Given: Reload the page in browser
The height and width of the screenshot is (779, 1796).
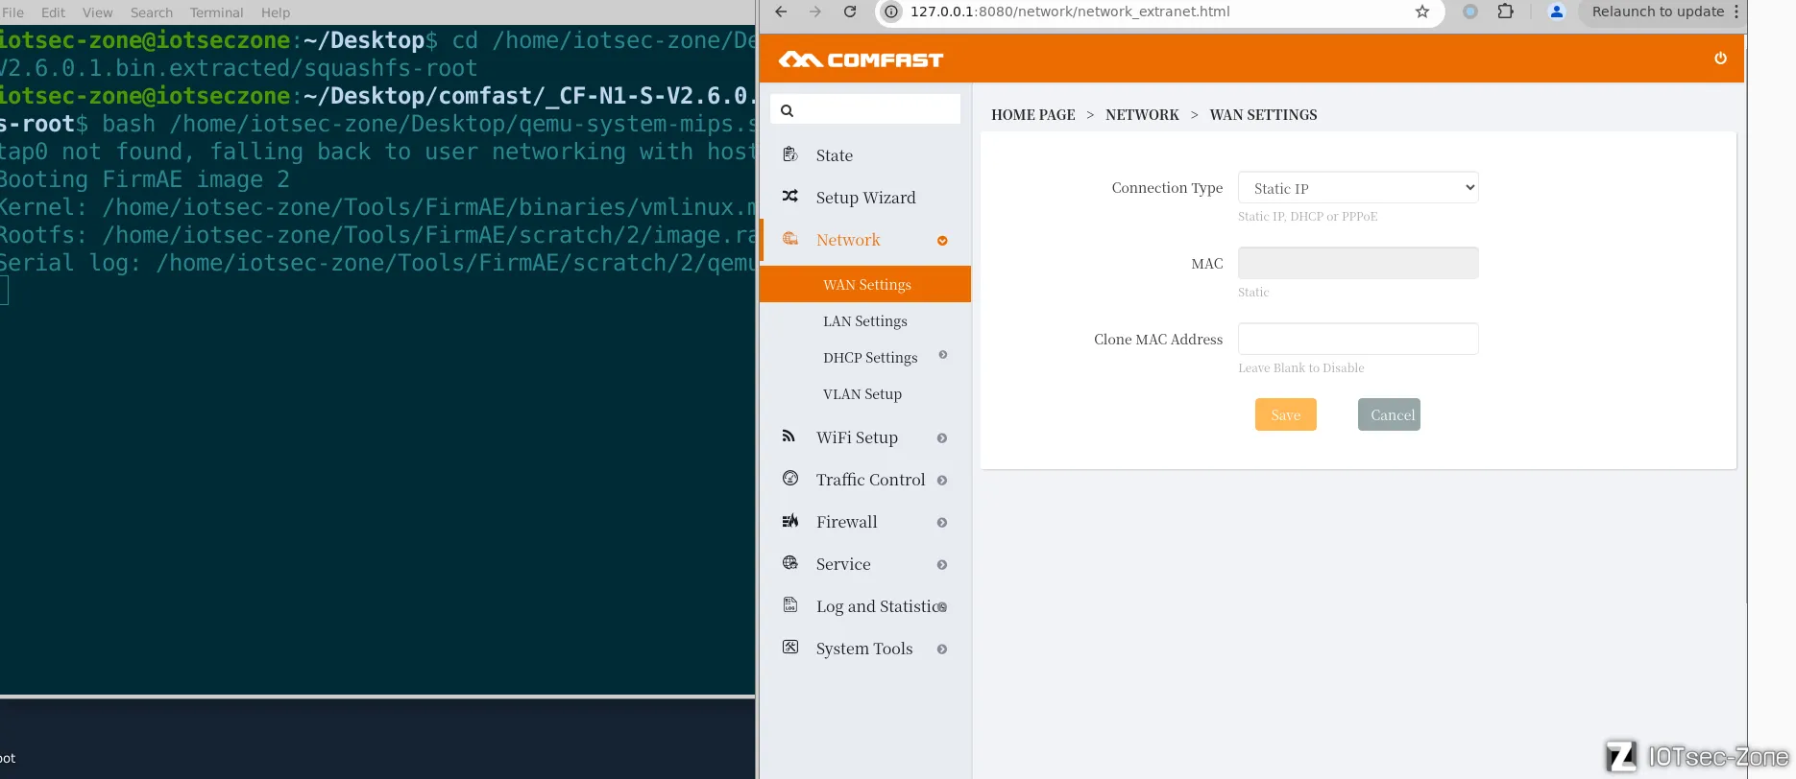Looking at the screenshot, I should click(x=850, y=12).
